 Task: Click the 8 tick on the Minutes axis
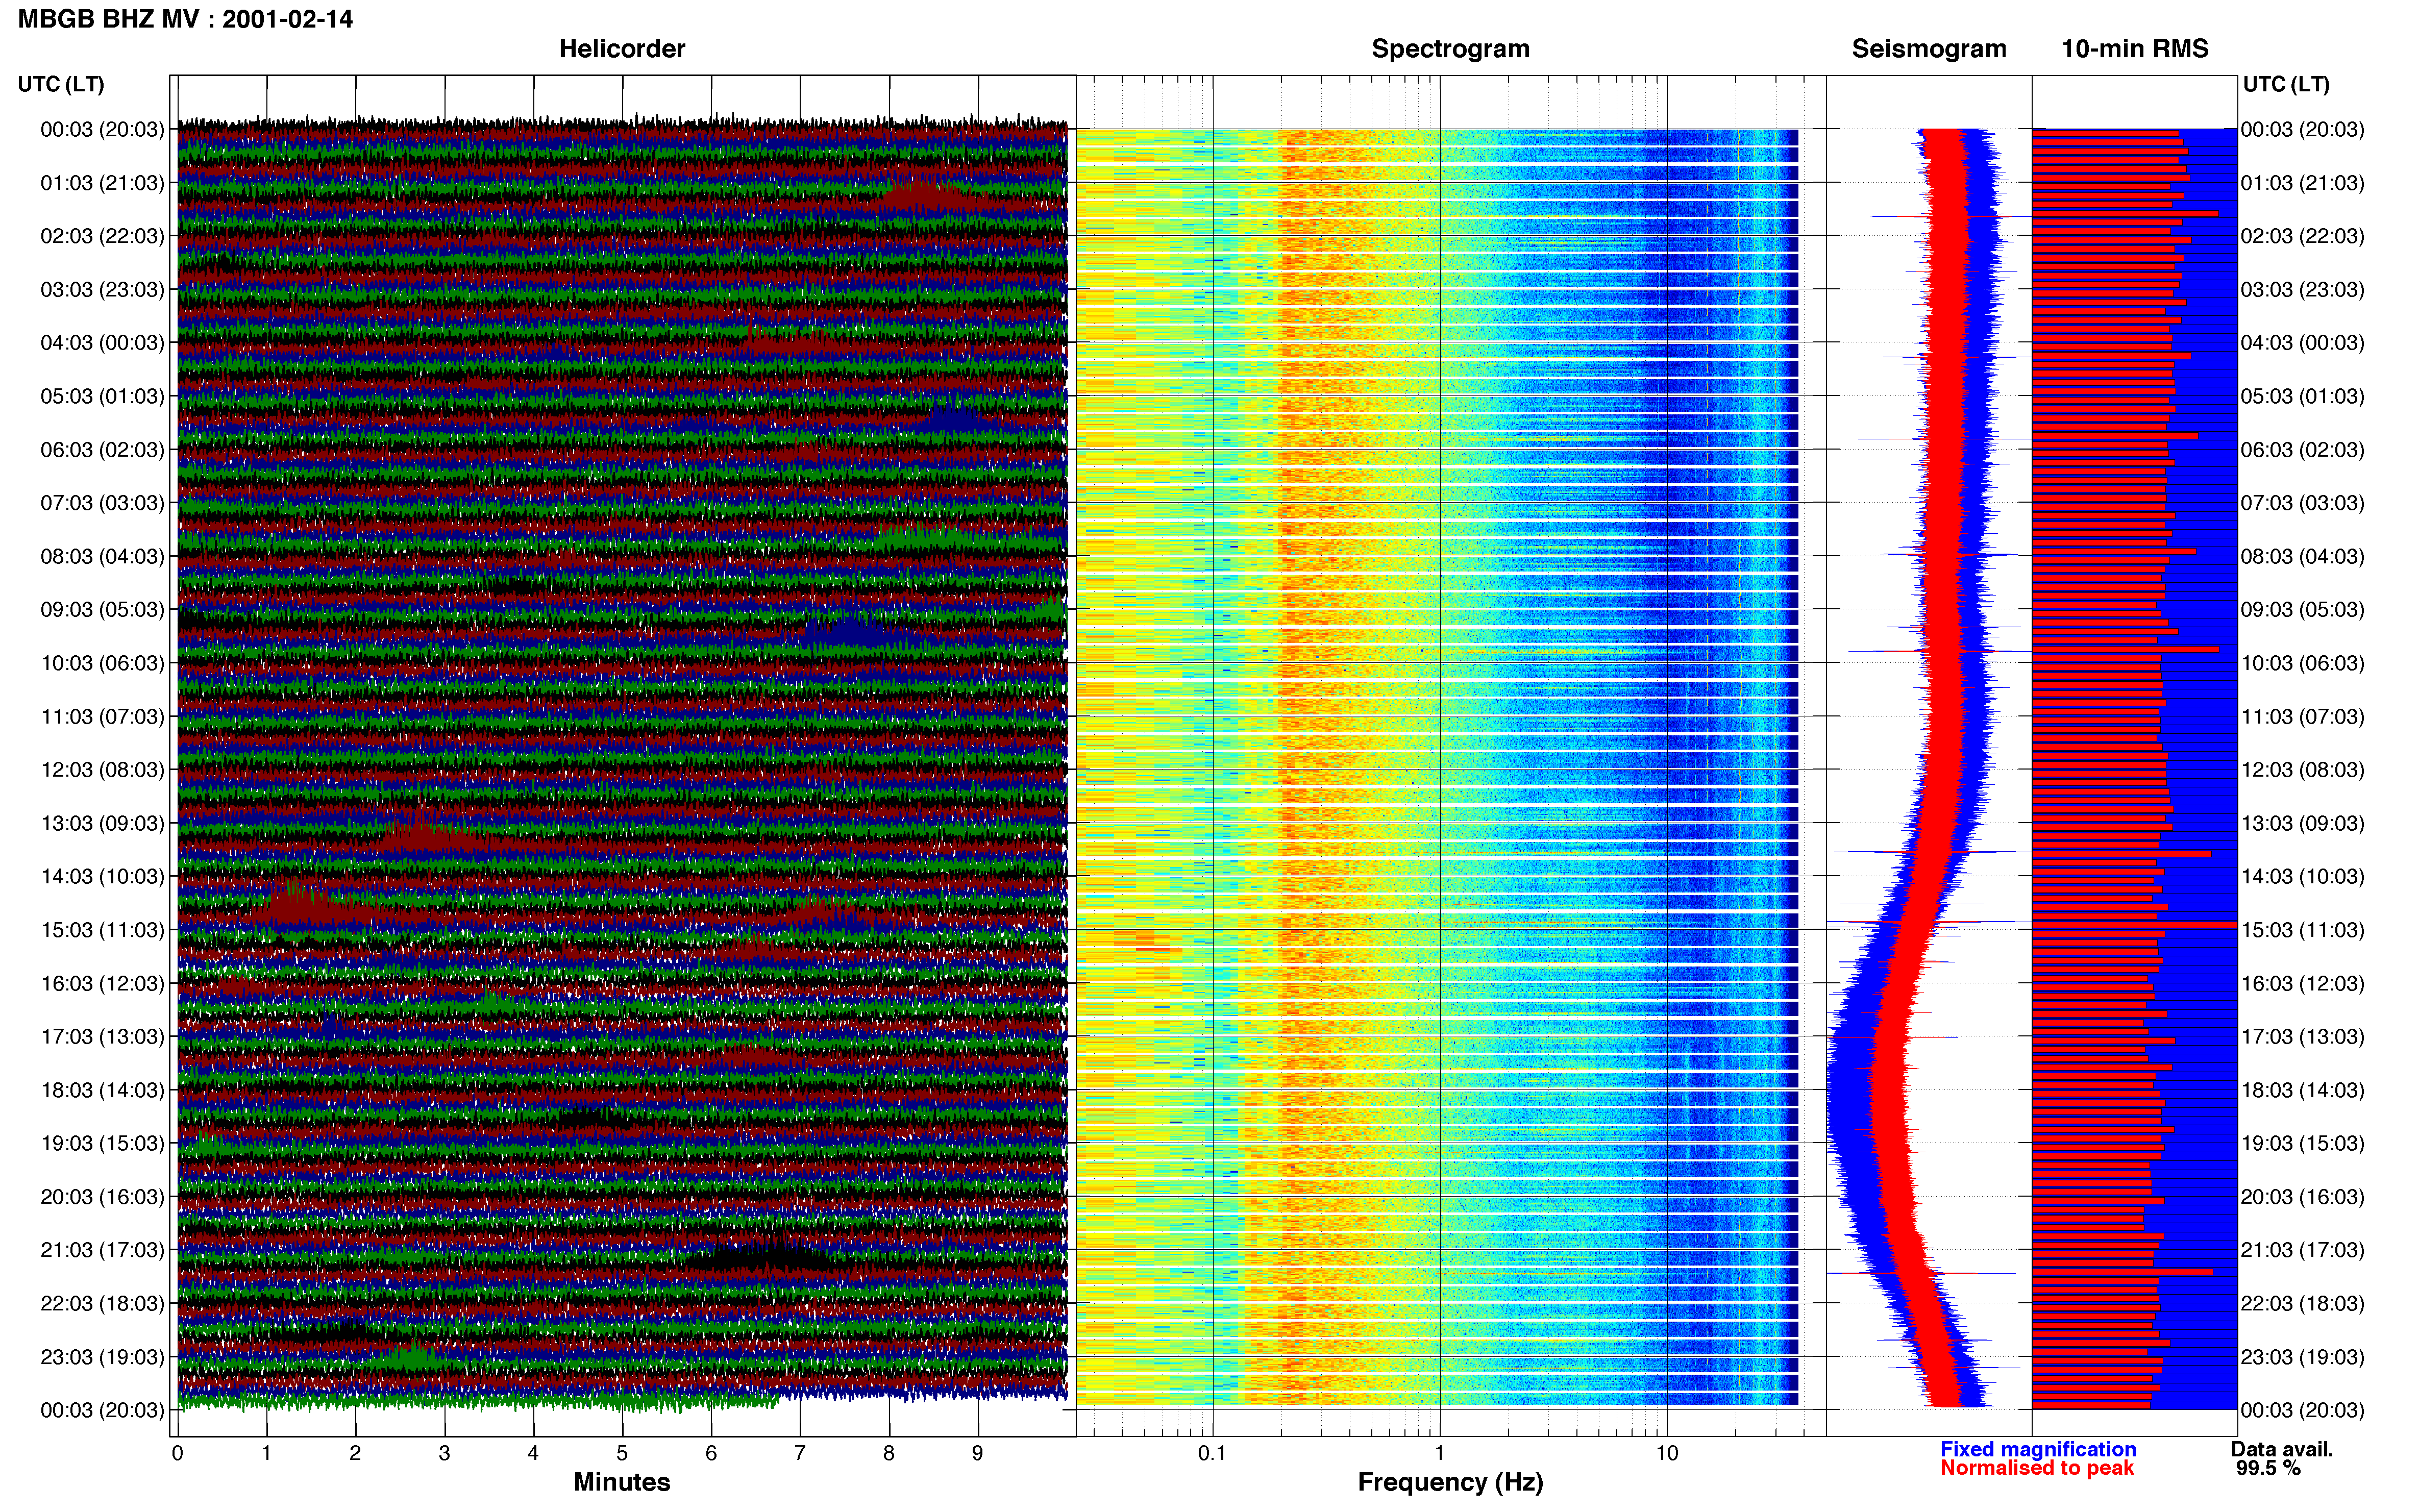coord(889,1453)
